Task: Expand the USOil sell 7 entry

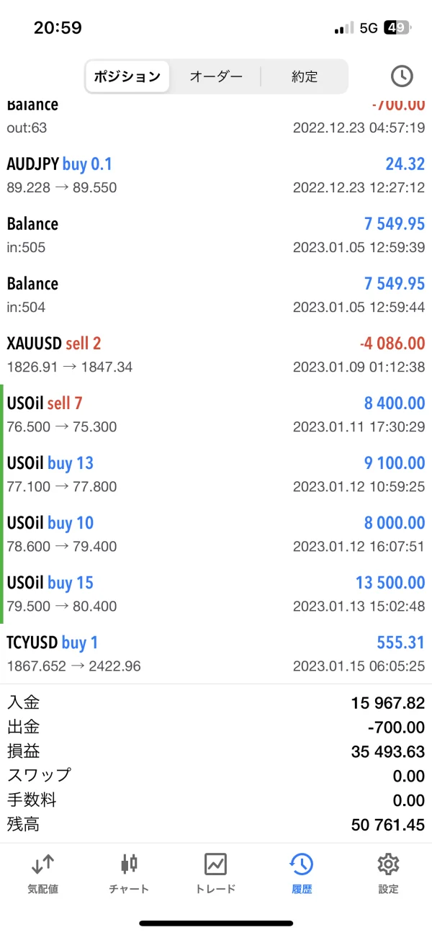Action: (216, 414)
